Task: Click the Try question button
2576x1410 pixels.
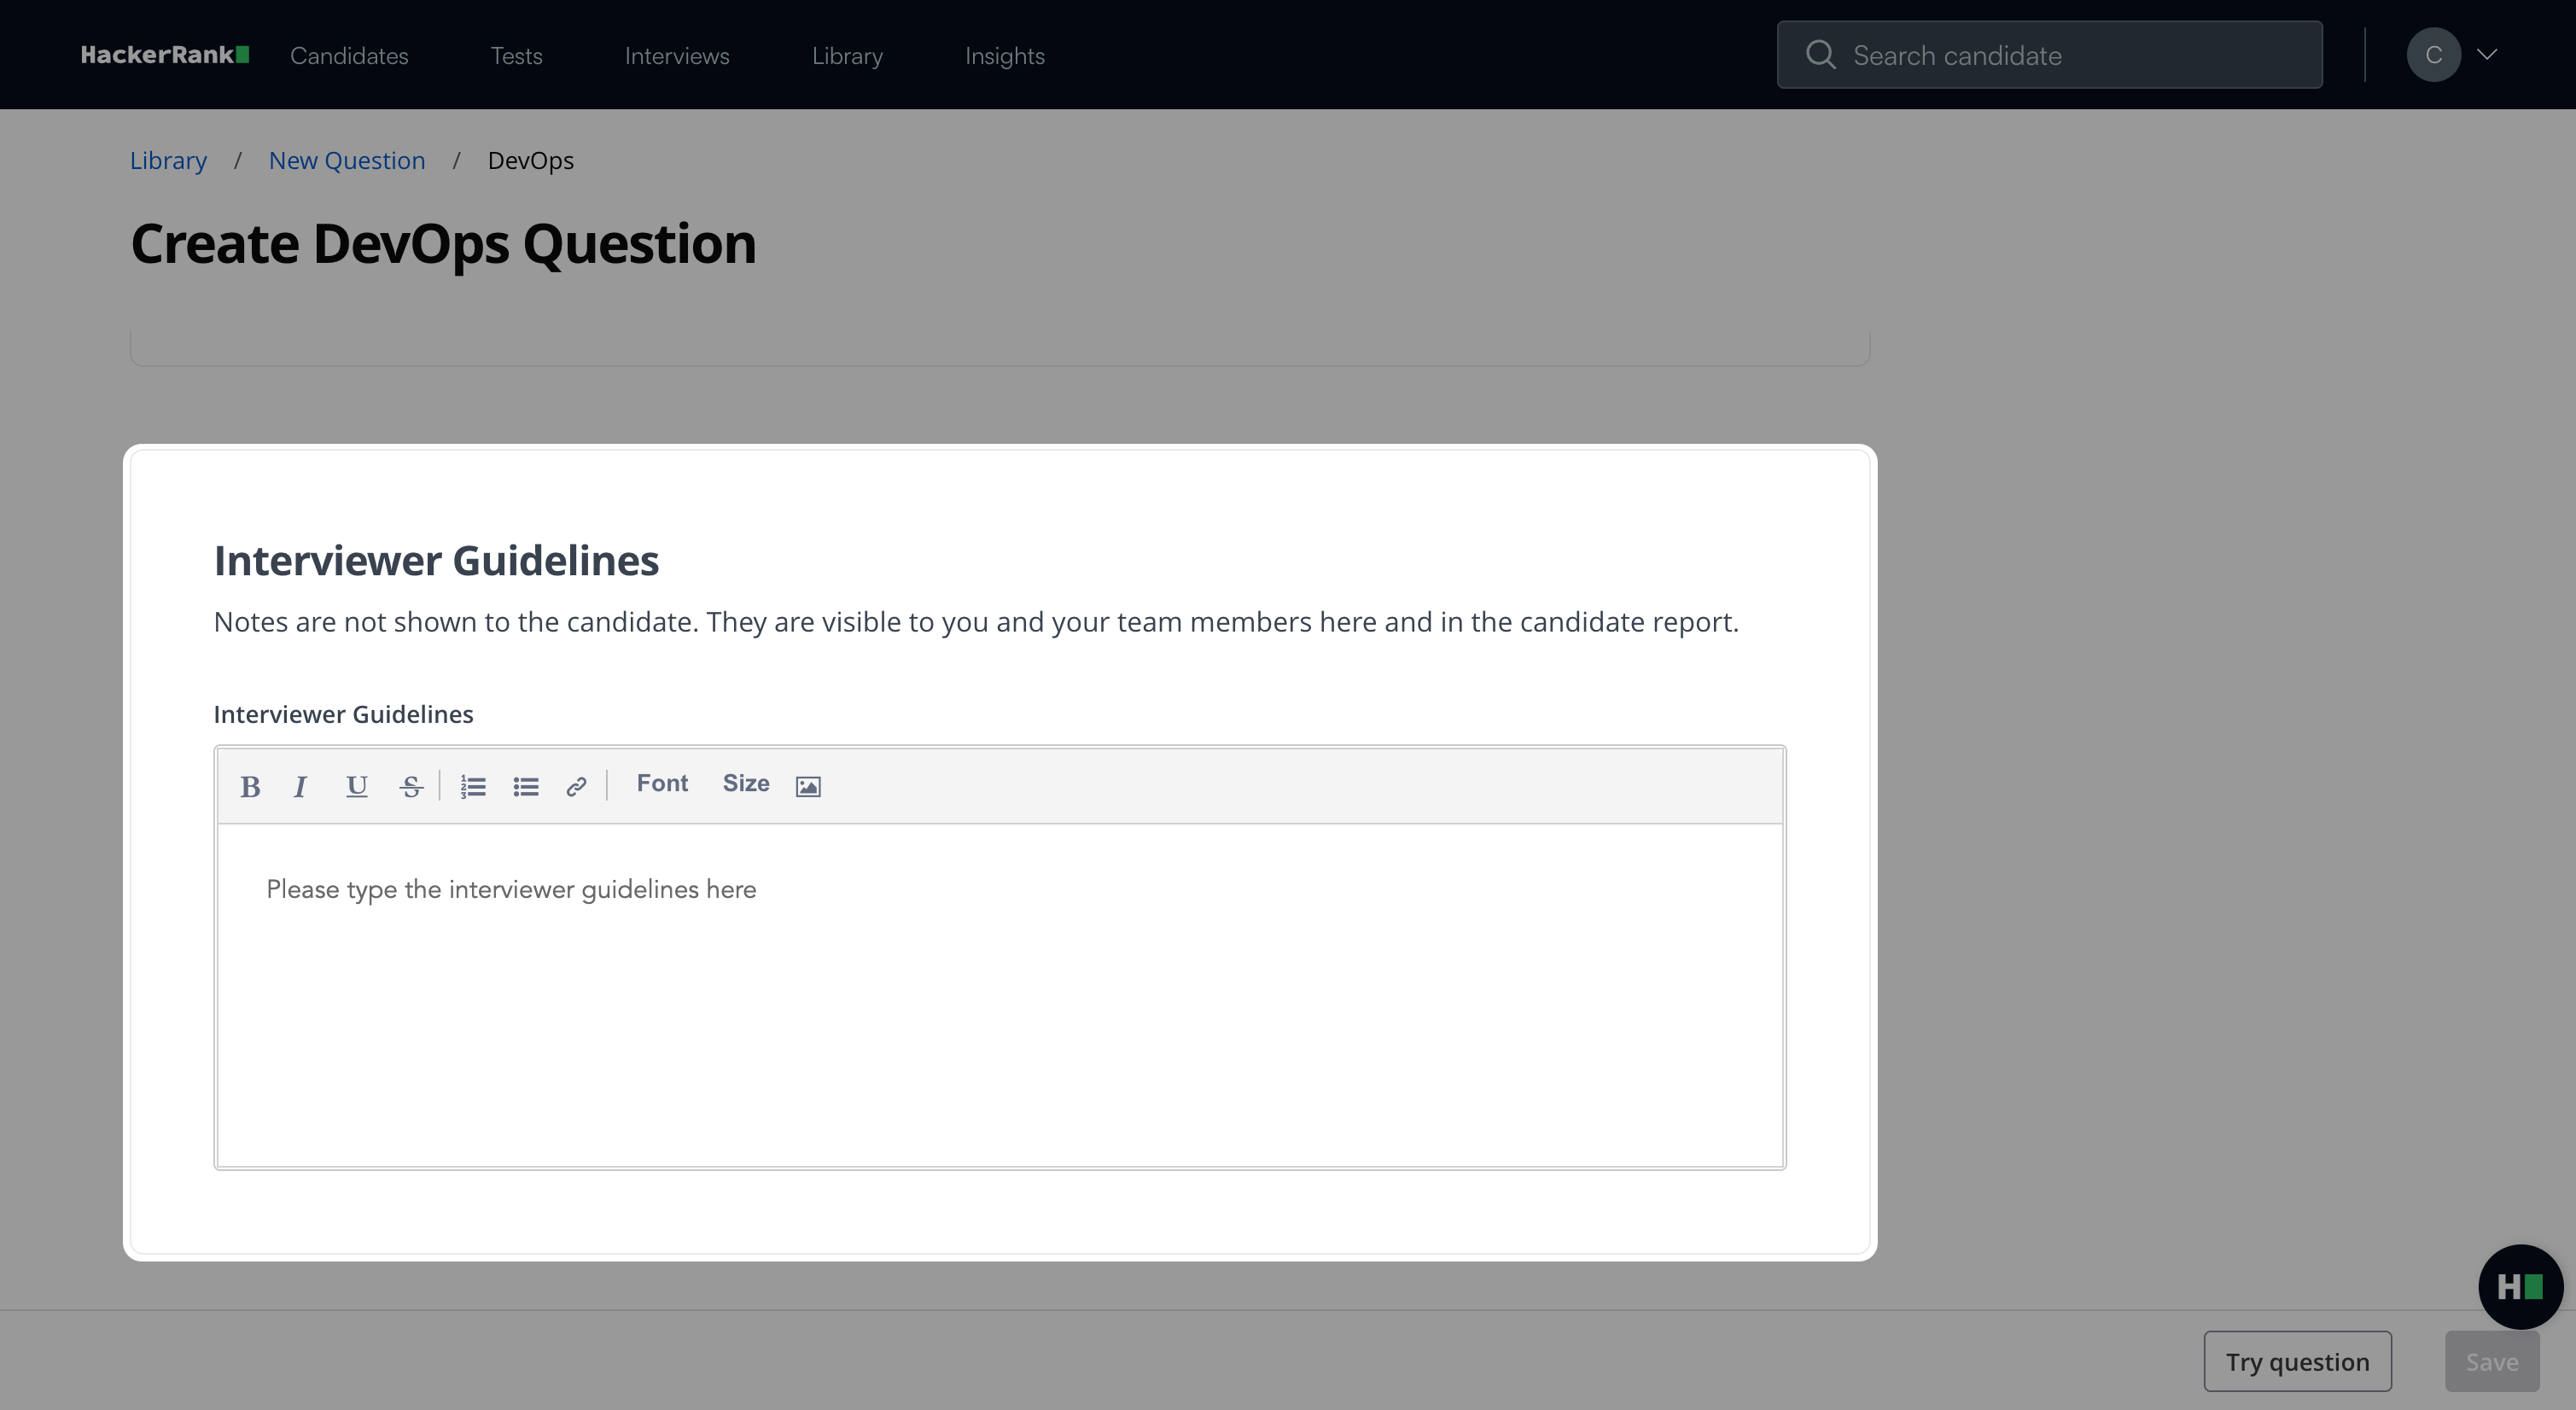Action: [2297, 1361]
